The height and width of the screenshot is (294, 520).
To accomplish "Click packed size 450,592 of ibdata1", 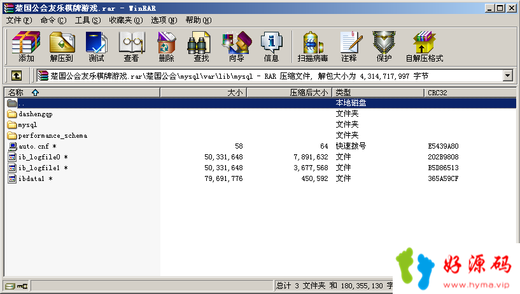I will (314, 178).
